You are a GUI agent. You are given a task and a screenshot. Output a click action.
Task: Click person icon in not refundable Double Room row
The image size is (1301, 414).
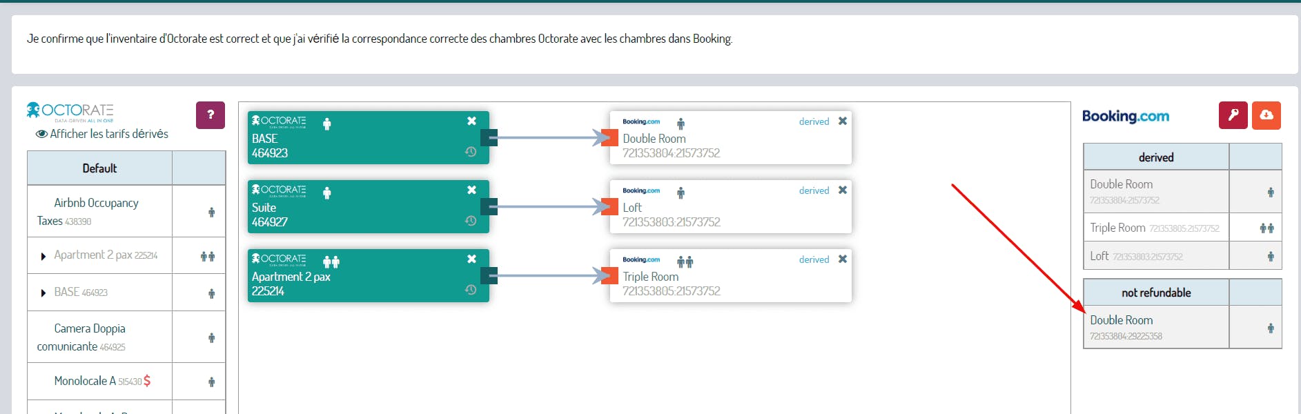(x=1271, y=328)
